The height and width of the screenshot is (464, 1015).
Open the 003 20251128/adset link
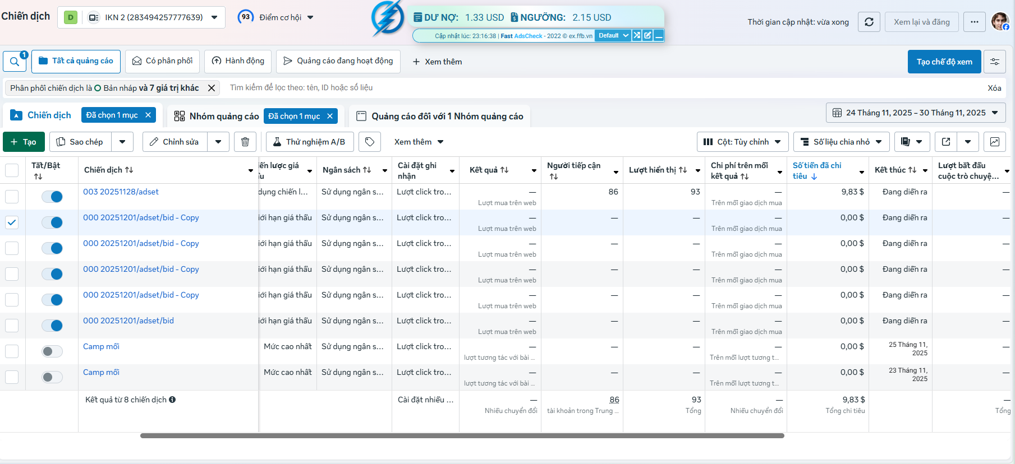click(121, 192)
